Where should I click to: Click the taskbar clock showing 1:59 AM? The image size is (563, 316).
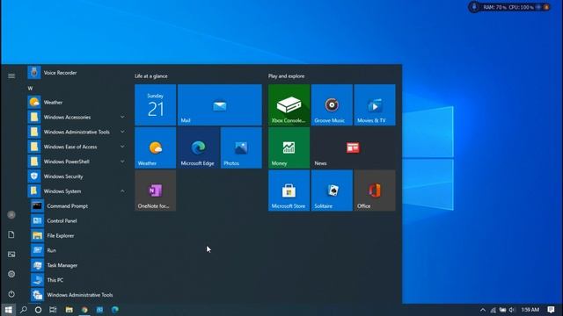tap(530, 310)
